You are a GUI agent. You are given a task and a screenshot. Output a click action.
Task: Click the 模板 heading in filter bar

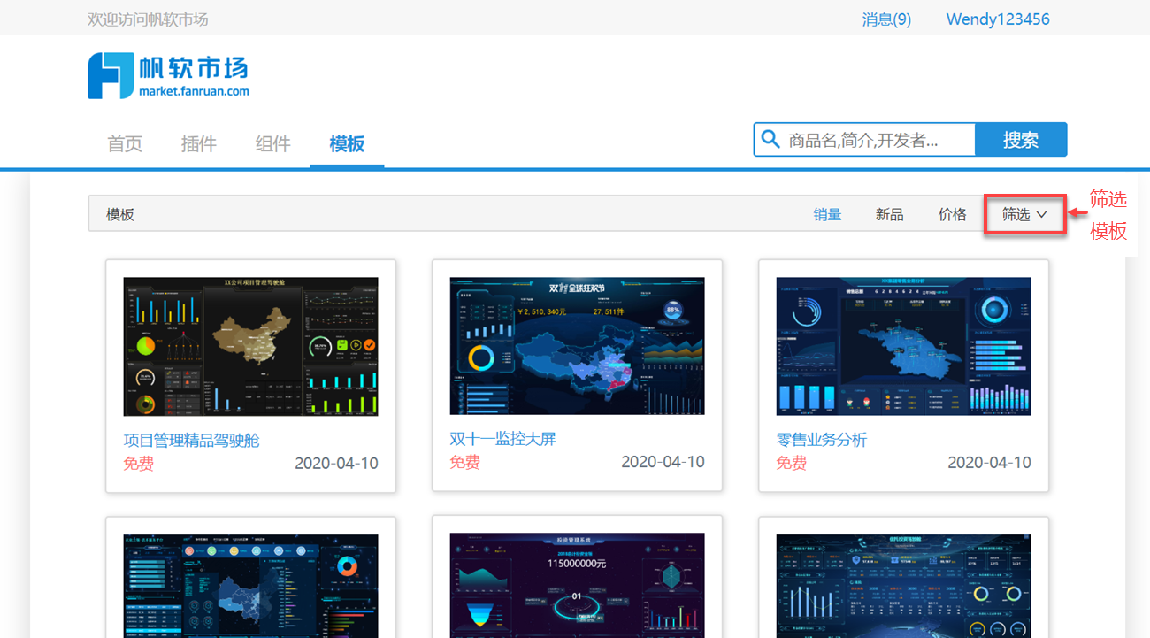[120, 214]
